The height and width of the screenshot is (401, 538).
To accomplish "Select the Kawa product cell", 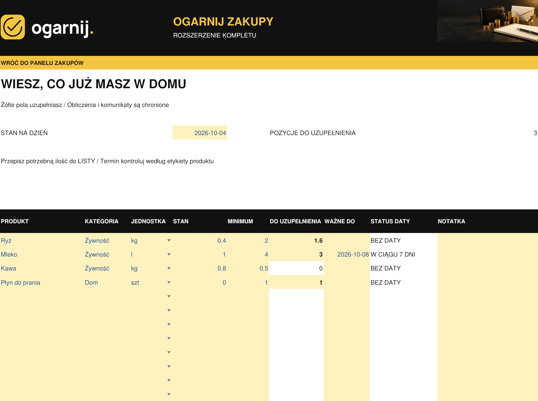I will pyautogui.click(x=42, y=268).
